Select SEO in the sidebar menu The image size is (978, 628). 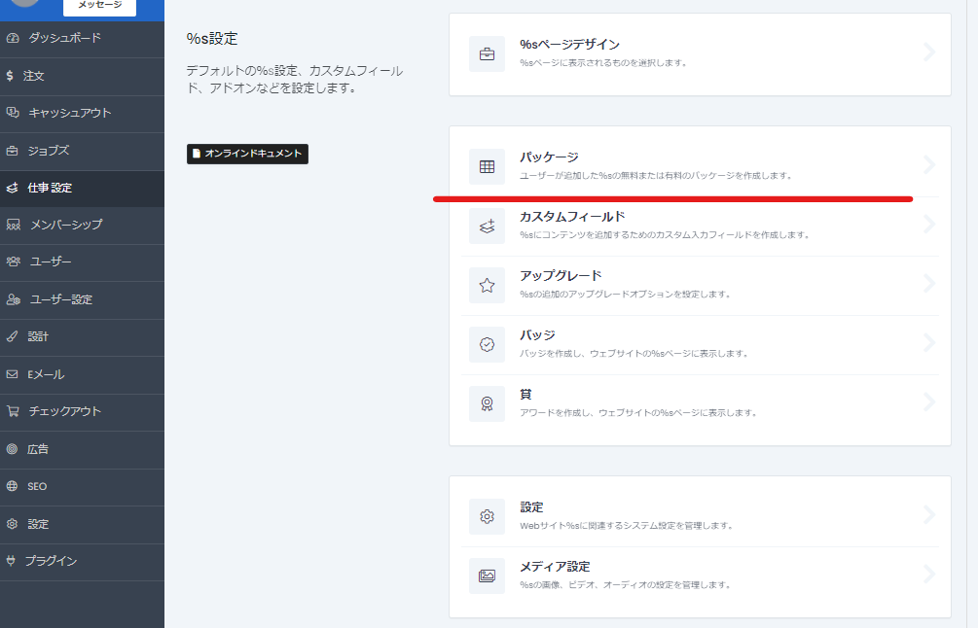tap(37, 486)
